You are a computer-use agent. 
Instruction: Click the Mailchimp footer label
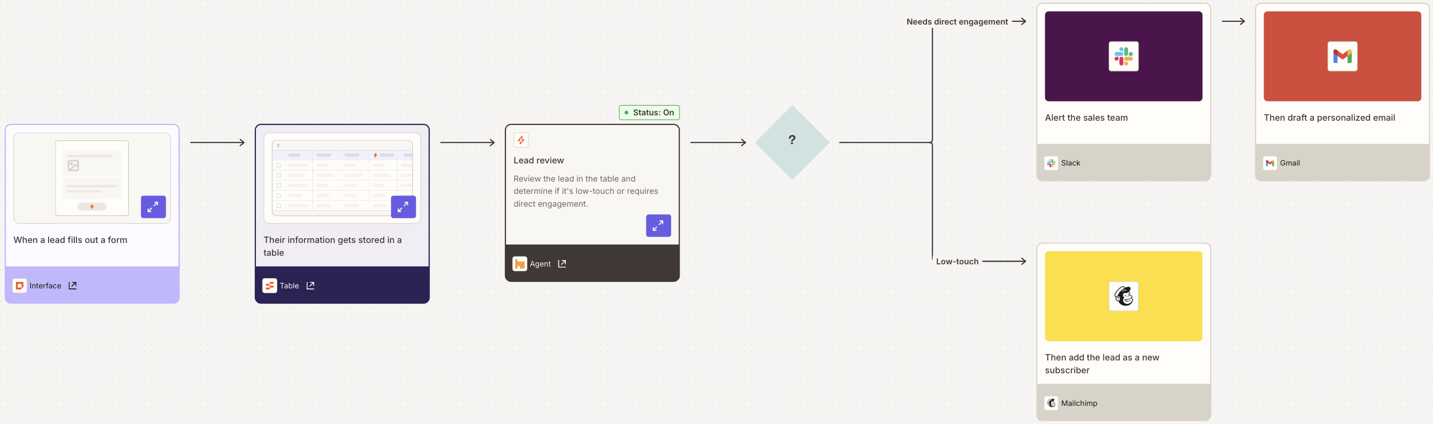pyautogui.click(x=1079, y=403)
